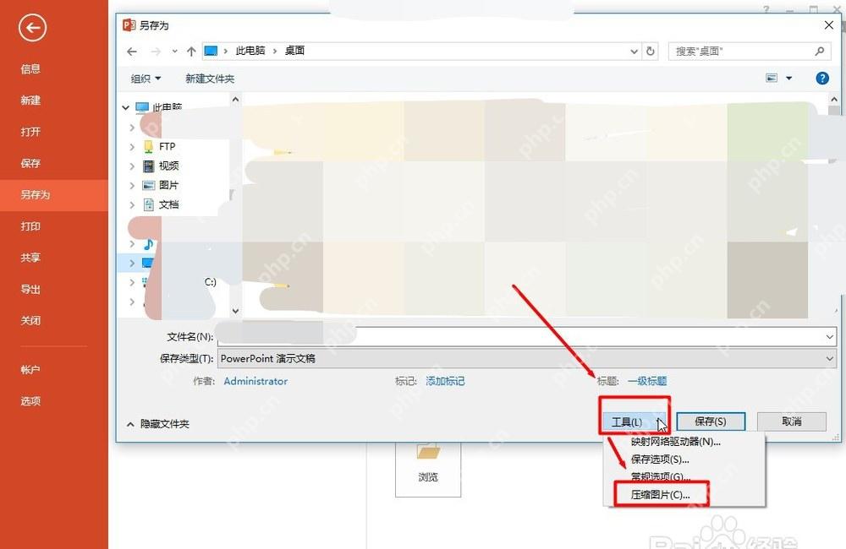Click the computer icon in address bar
The height and width of the screenshot is (549, 846).
(x=211, y=51)
